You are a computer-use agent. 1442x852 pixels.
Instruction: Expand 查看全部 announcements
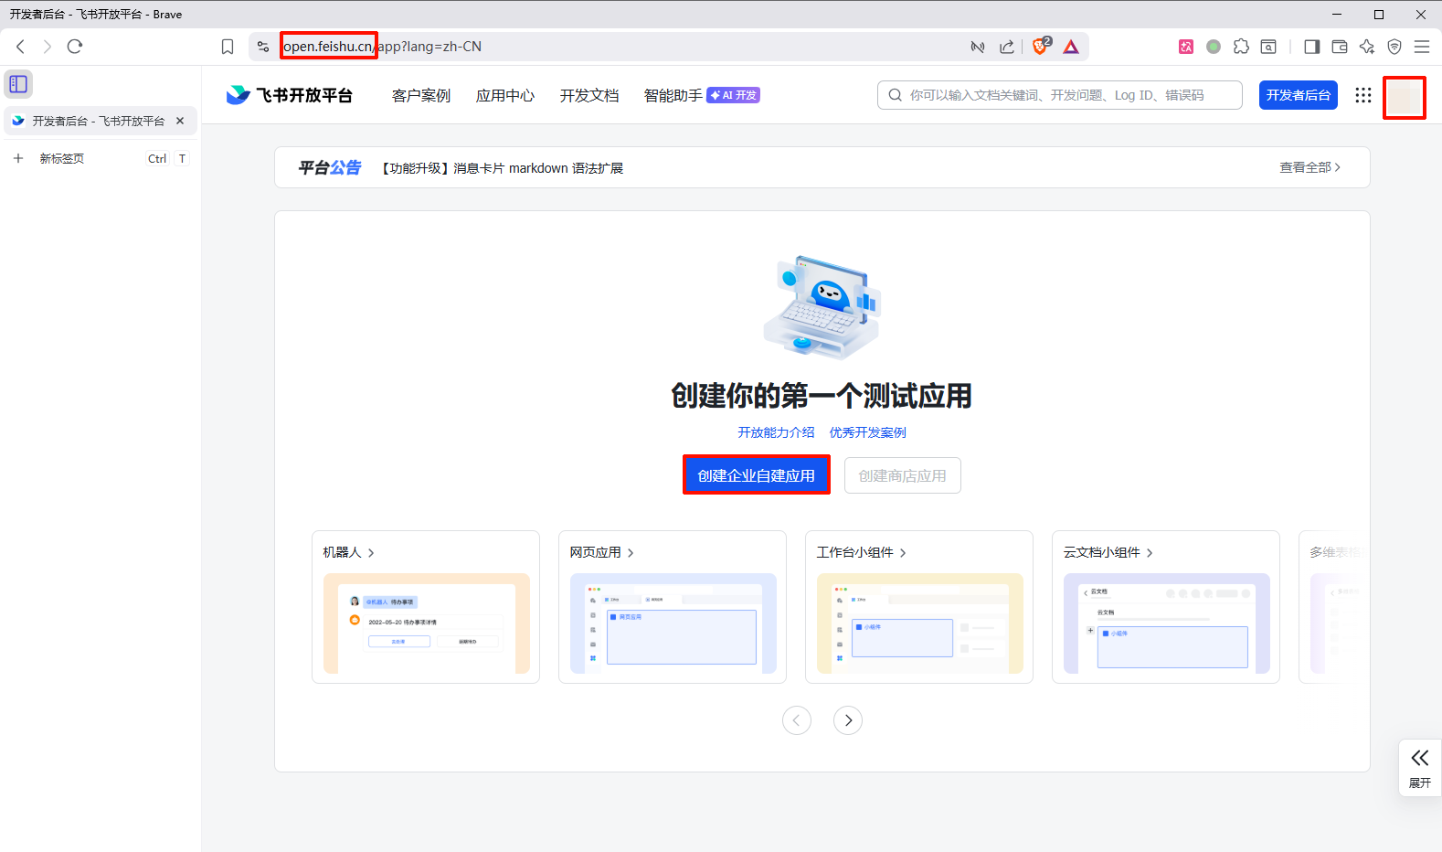coord(1309,167)
